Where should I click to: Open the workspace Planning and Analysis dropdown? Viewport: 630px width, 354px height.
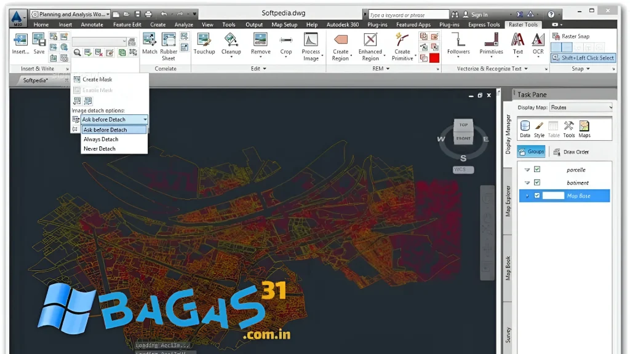pos(70,14)
